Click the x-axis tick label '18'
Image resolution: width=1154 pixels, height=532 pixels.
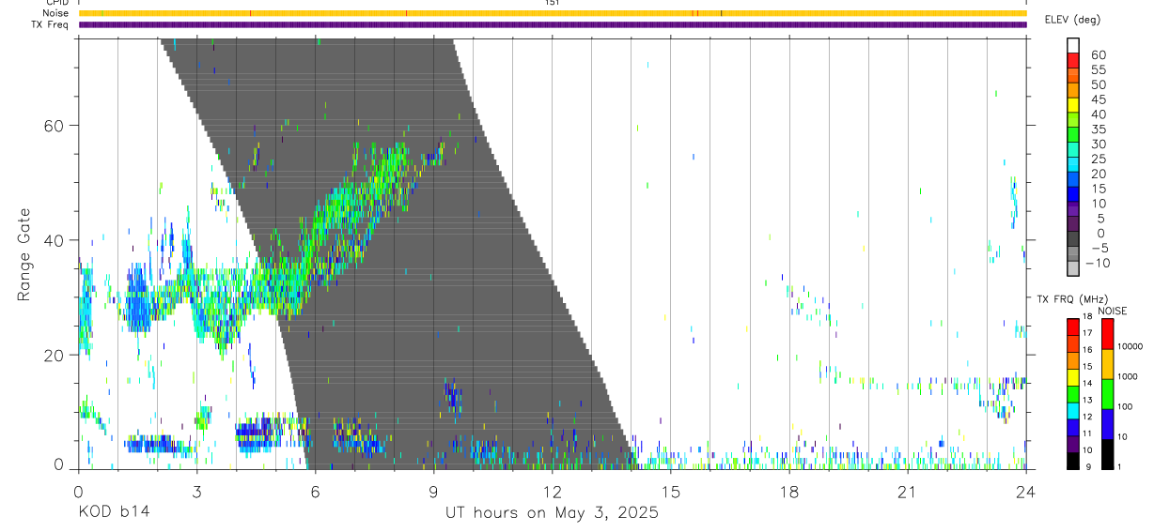(789, 492)
